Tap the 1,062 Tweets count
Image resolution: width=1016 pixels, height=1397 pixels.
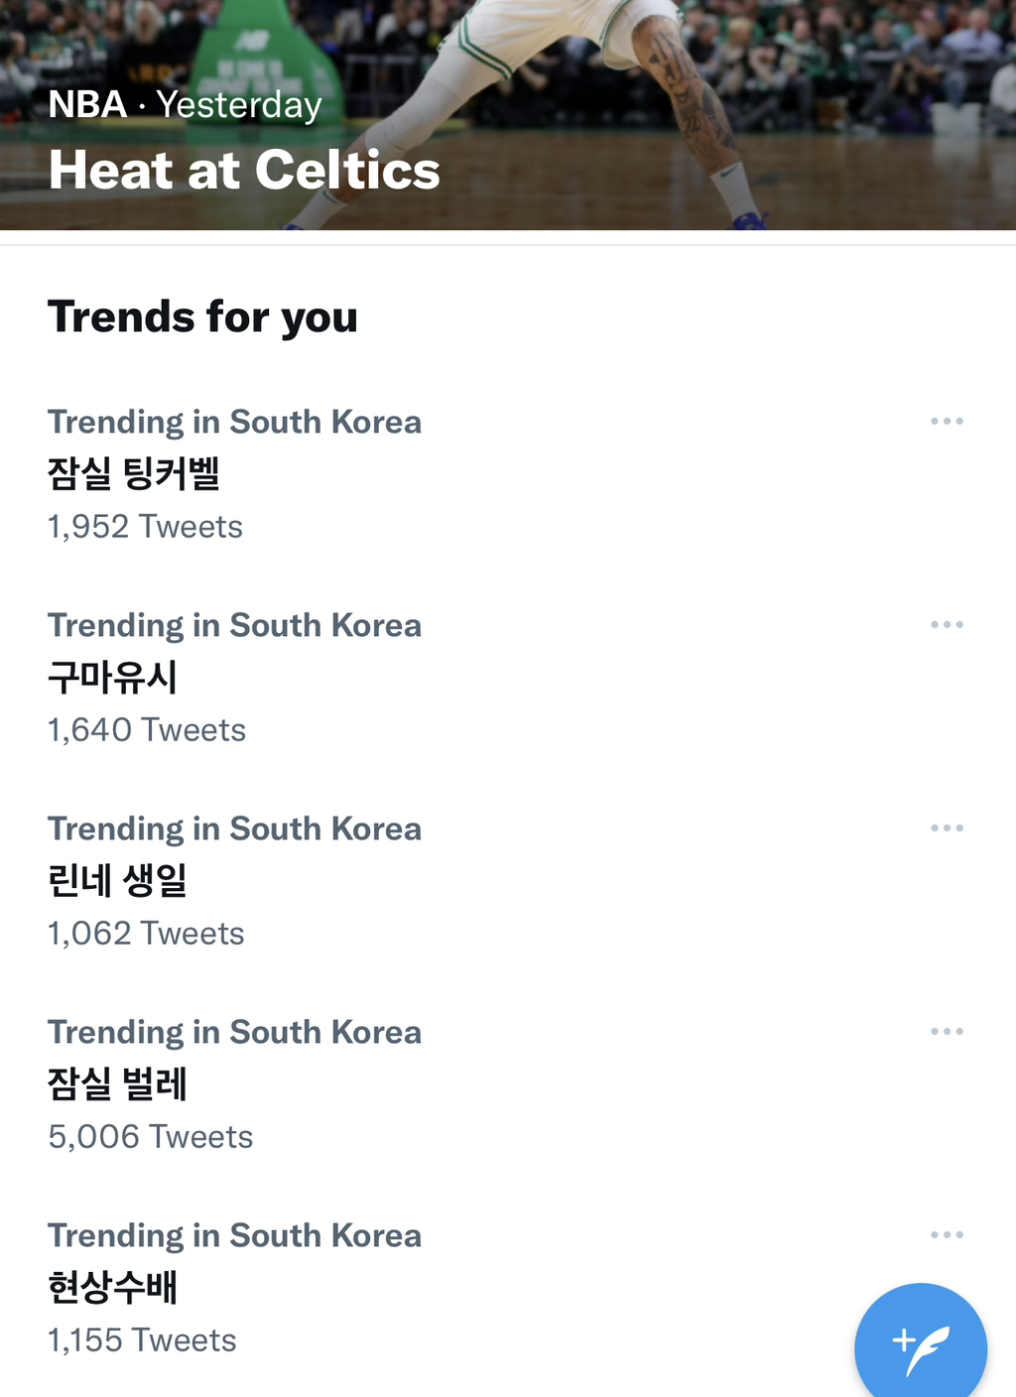click(x=146, y=934)
